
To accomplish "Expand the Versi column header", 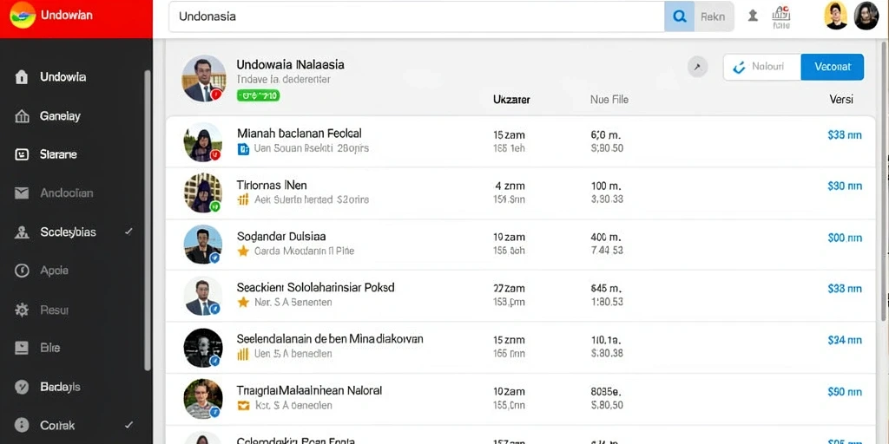I will (840, 100).
